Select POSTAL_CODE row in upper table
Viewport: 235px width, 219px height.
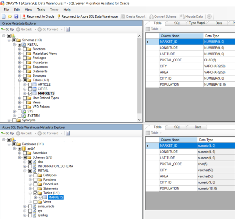coord(190,60)
